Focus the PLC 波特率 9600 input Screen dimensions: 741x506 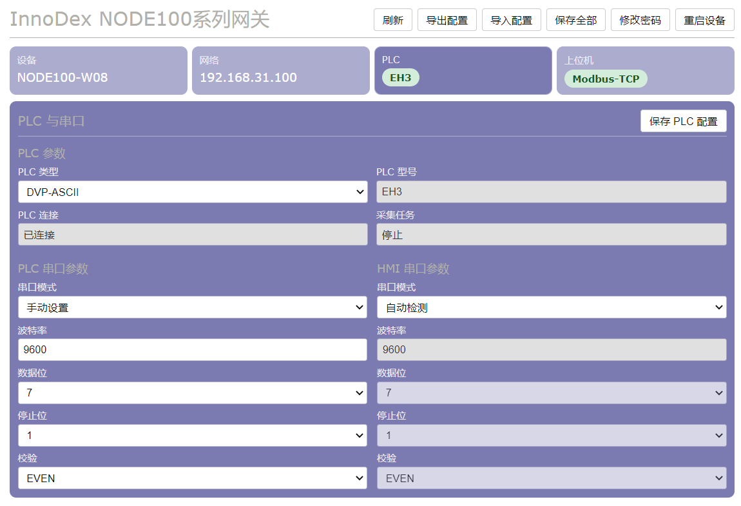(193, 349)
